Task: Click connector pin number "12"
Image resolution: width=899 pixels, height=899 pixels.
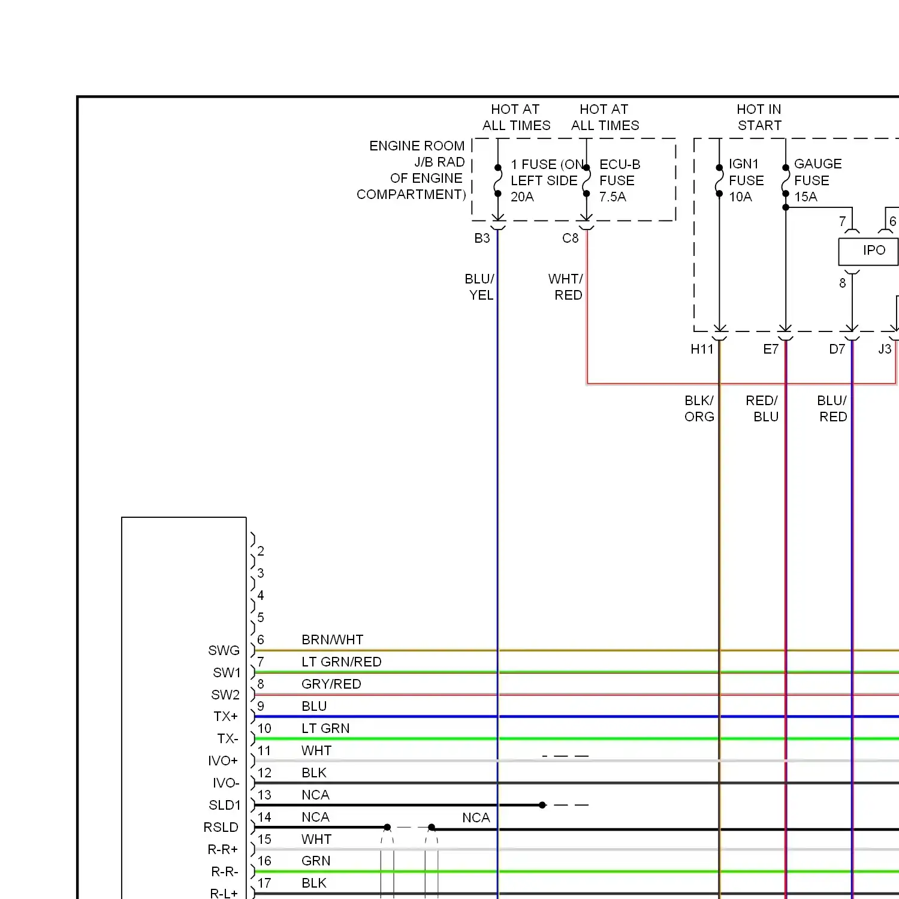Action: pos(264,773)
